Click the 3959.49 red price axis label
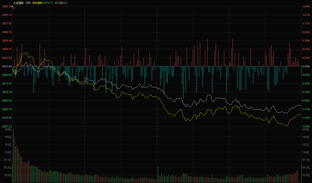 tap(7, 41)
